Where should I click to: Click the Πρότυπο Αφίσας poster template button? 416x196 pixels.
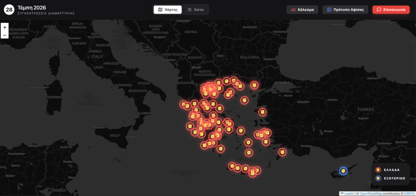(x=345, y=10)
